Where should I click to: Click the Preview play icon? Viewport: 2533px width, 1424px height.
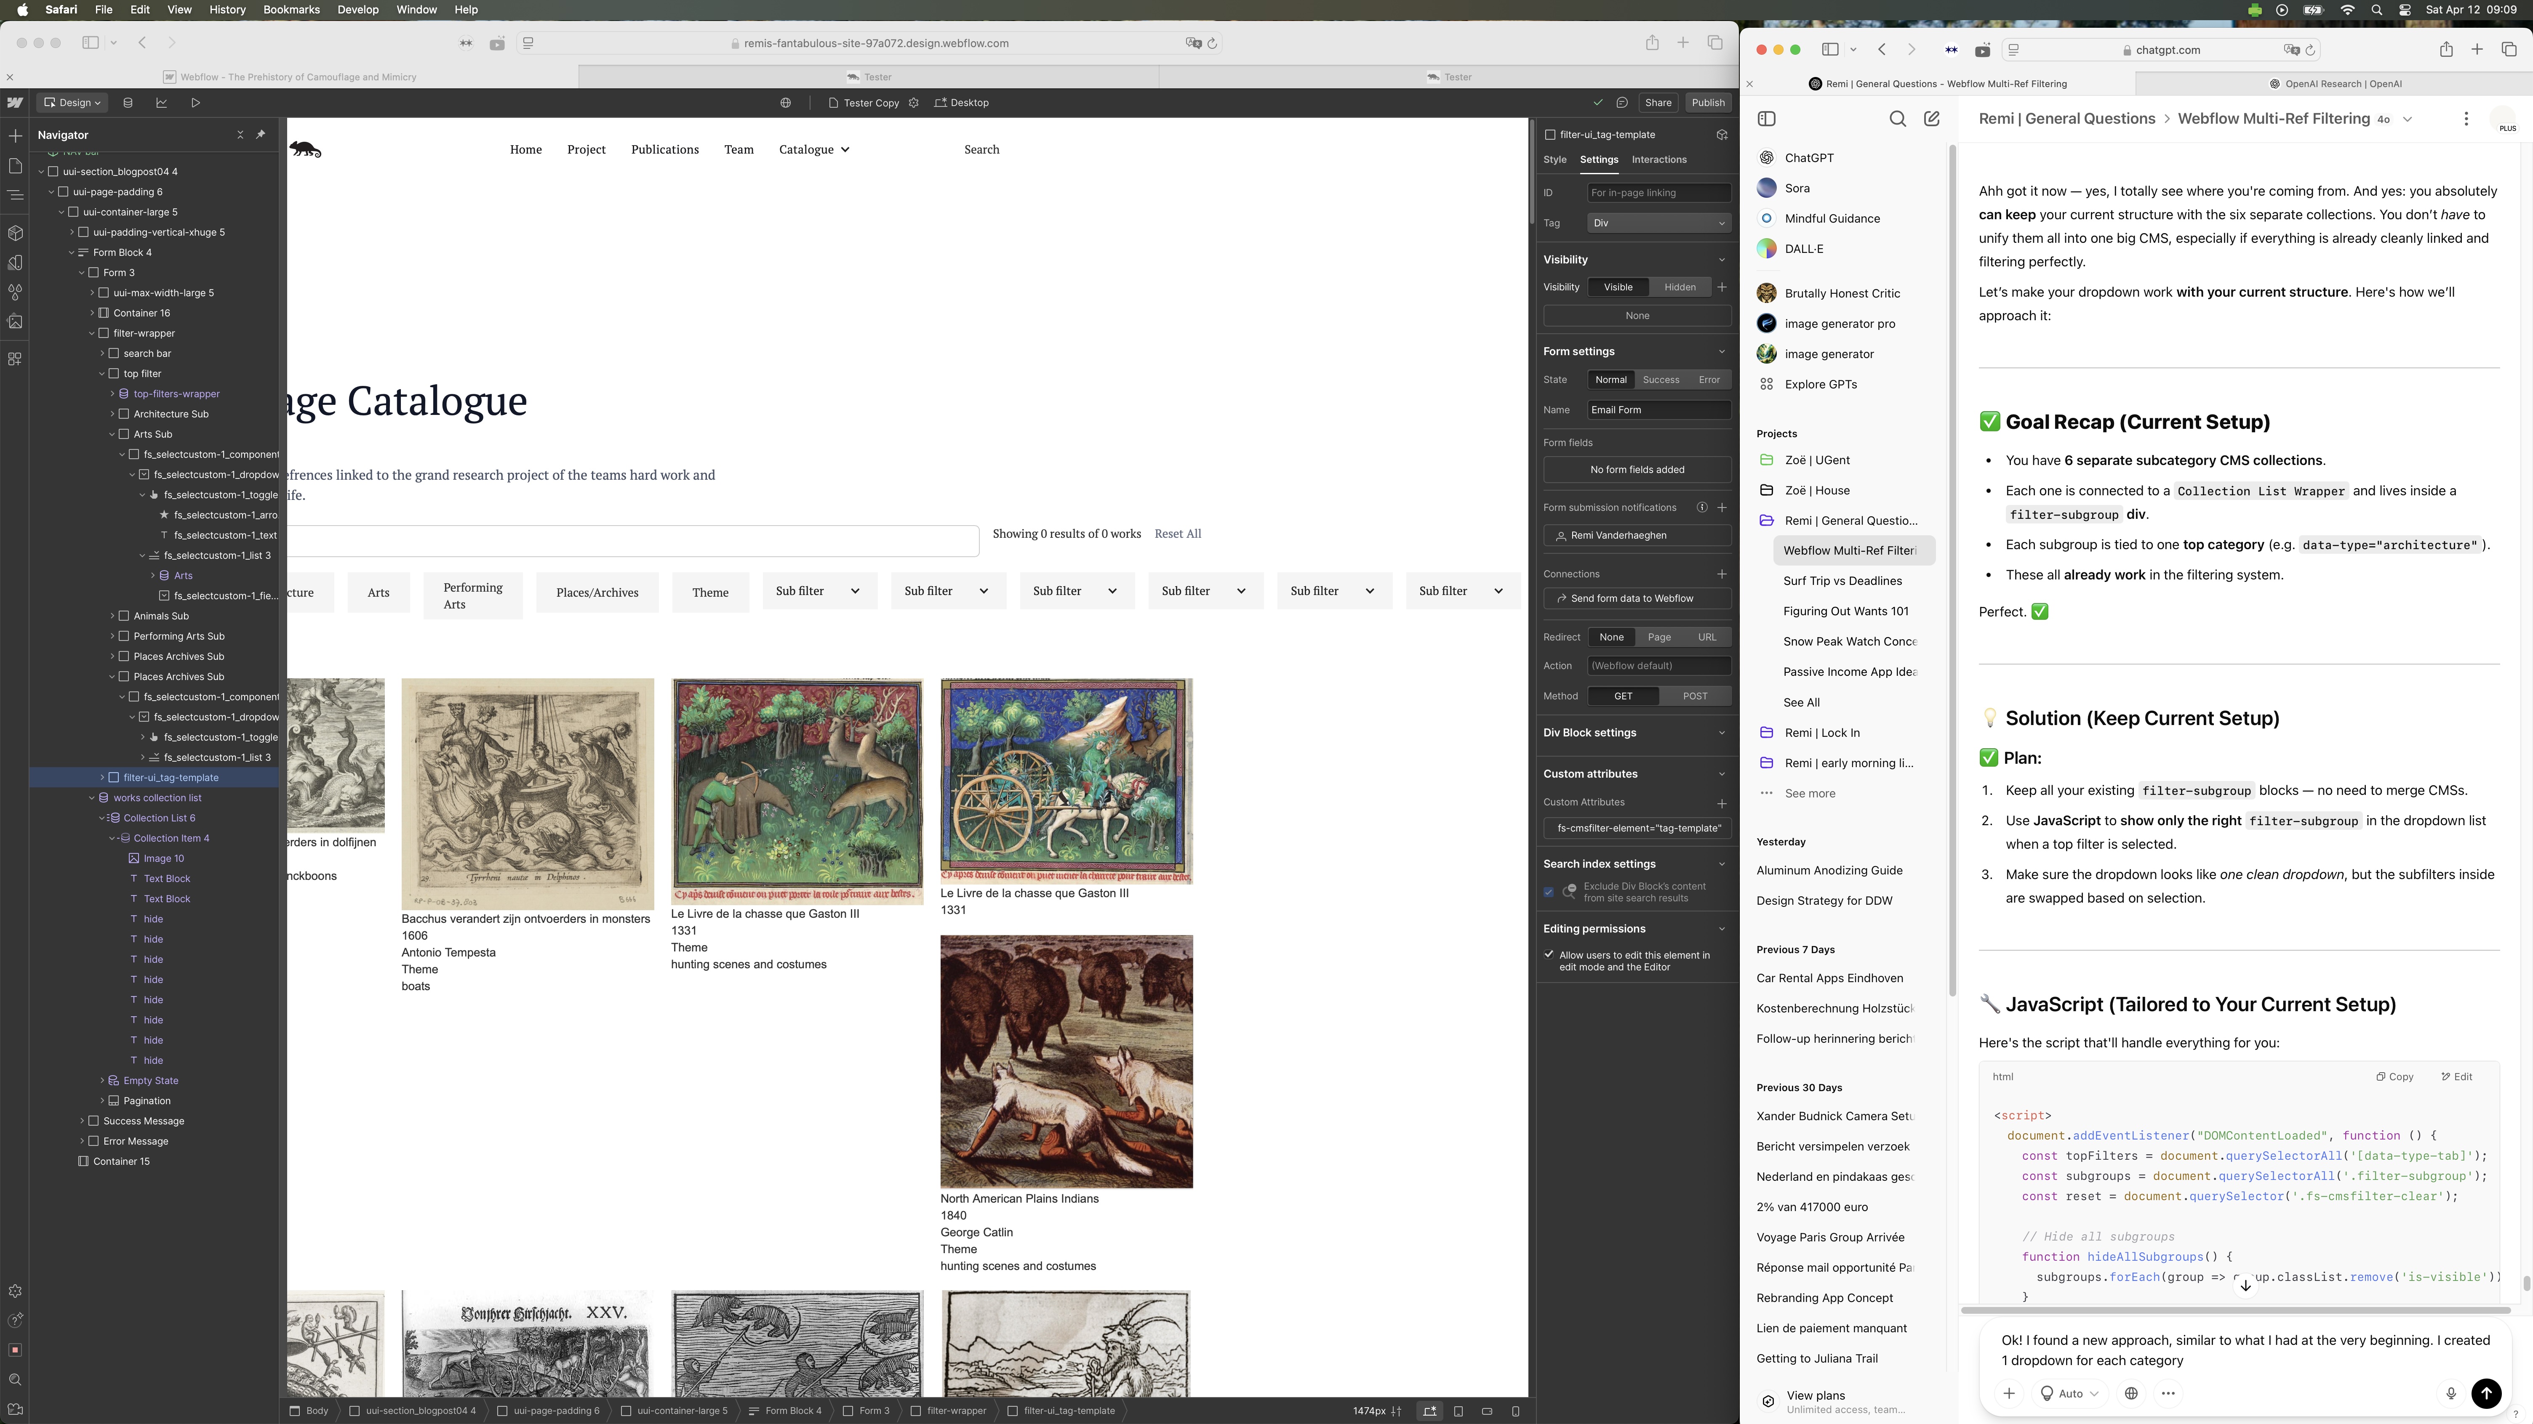click(196, 102)
